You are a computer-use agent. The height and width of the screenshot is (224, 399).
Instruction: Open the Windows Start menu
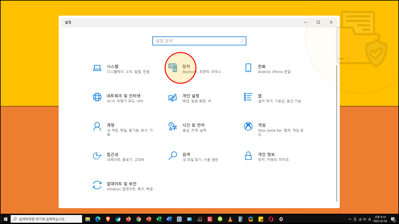point(5,219)
